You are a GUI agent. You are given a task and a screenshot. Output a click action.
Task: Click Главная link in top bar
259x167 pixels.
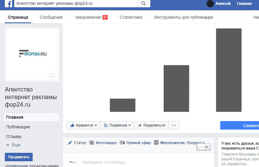pos(244,4)
